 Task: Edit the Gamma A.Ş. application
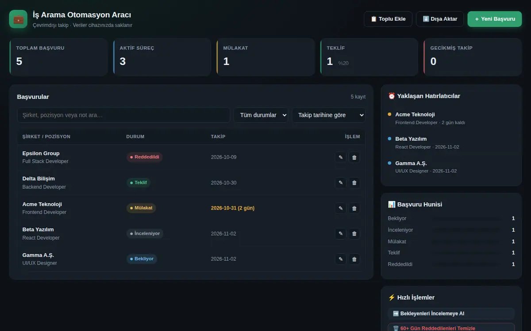coord(341,259)
